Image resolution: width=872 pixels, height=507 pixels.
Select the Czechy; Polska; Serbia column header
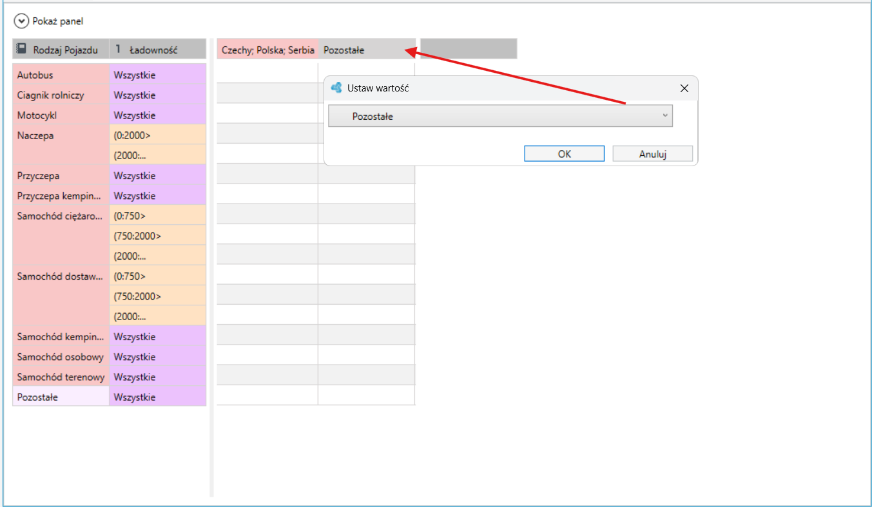click(267, 50)
